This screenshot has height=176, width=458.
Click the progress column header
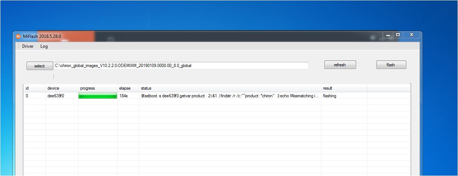(98, 88)
